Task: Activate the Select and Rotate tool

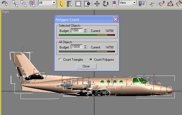Action: point(106,4)
